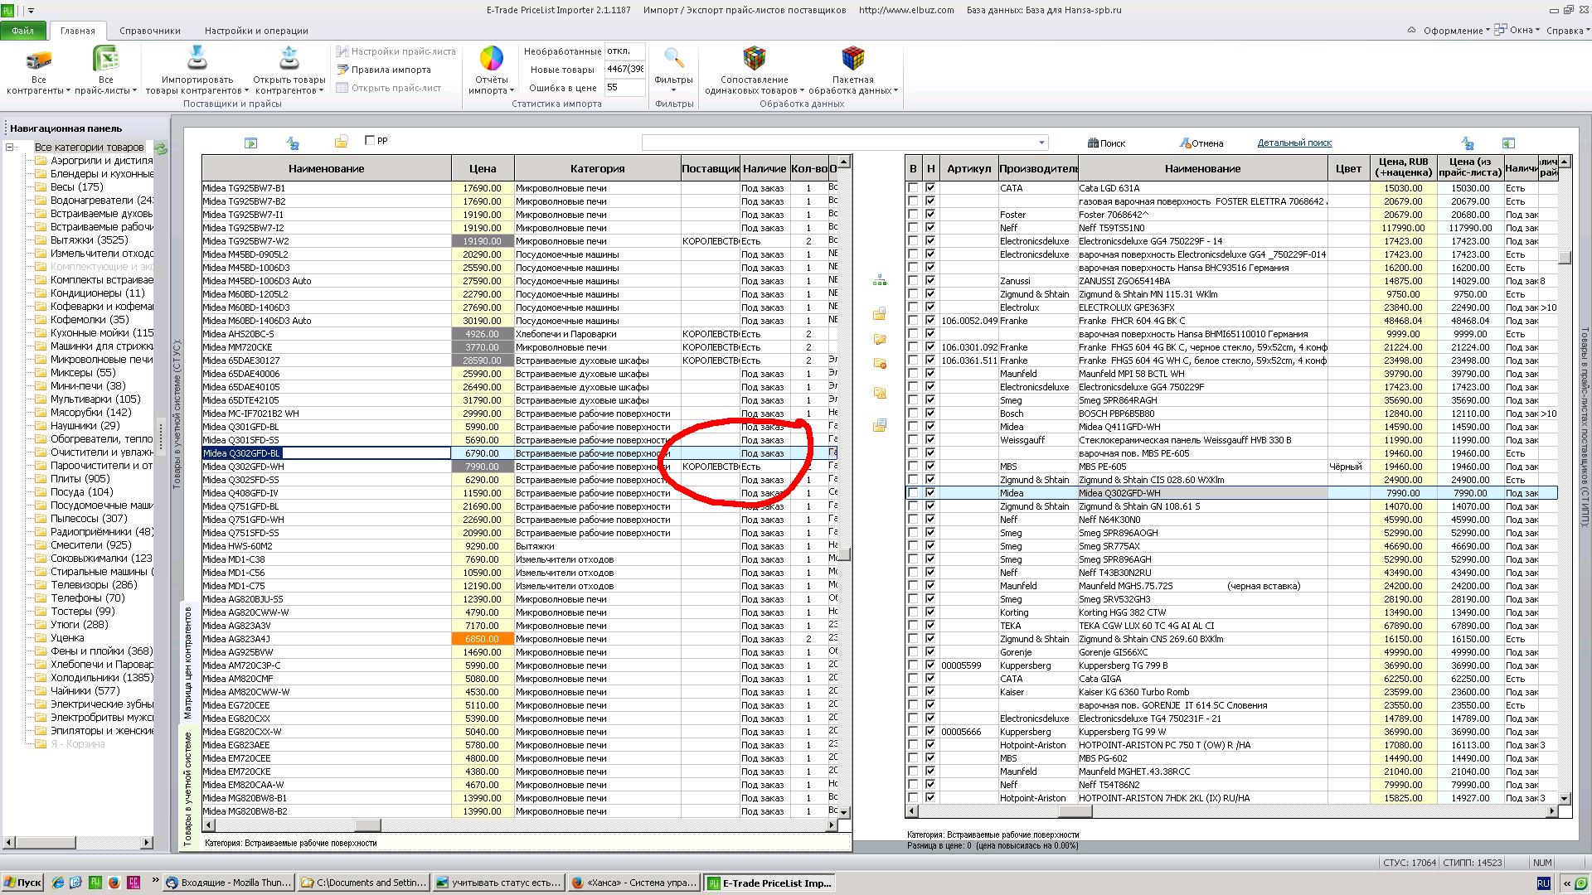Expand the Оформление dropdown
Viewport: 1592px width, 895px height.
[1456, 31]
